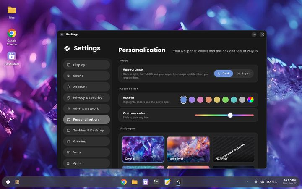Click the Appearance heading text
302x189 pixels.
click(x=133, y=70)
